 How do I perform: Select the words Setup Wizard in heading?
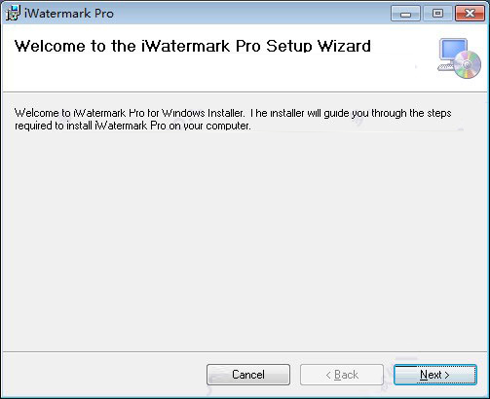319,46
